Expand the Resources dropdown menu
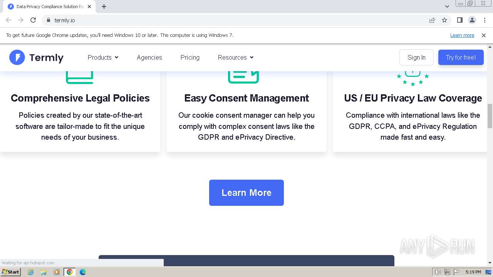This screenshot has height=277, width=493. click(x=236, y=57)
